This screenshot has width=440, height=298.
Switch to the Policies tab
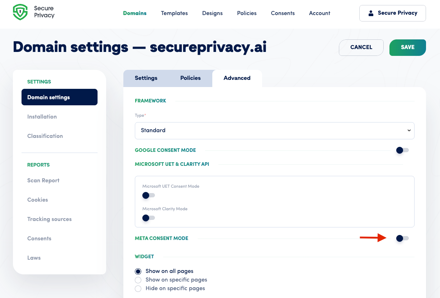pyautogui.click(x=190, y=78)
